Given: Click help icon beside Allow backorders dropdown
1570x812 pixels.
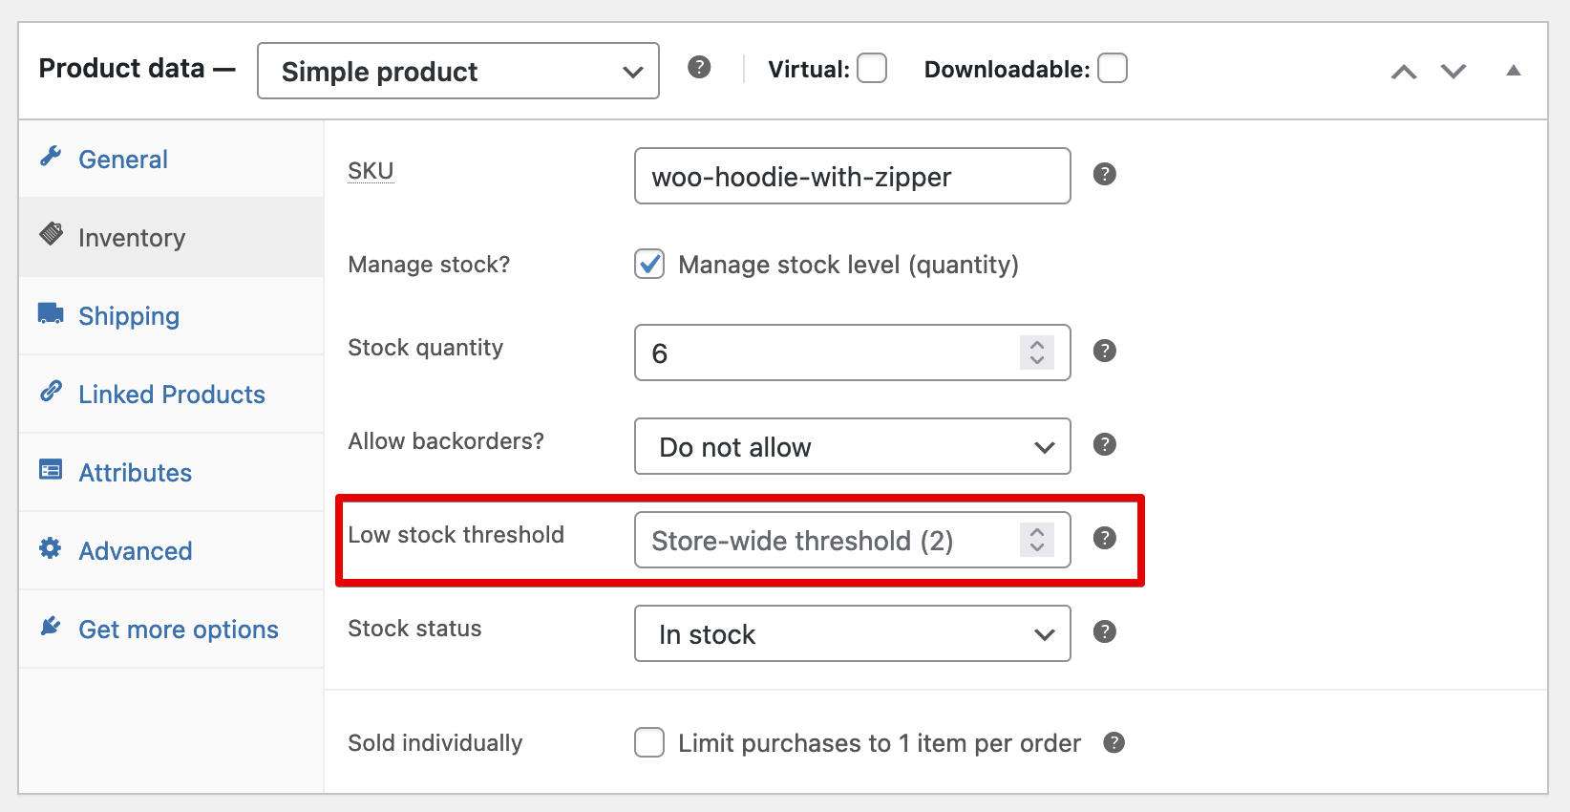Looking at the screenshot, I should (x=1104, y=444).
